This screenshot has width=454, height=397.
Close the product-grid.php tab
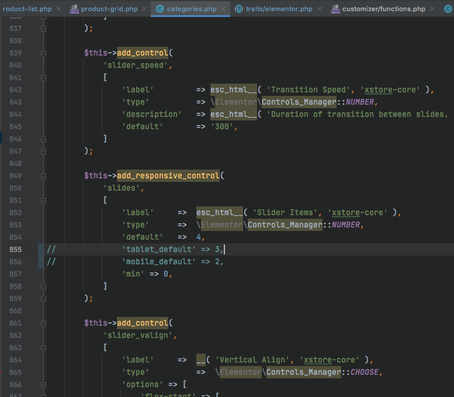(x=145, y=9)
